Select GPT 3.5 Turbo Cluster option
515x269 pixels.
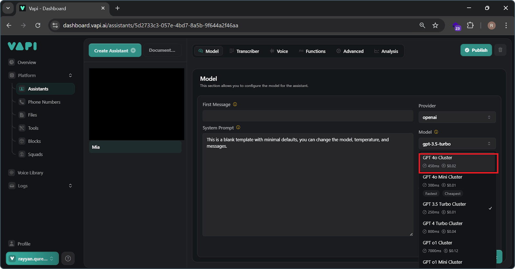(x=457, y=208)
